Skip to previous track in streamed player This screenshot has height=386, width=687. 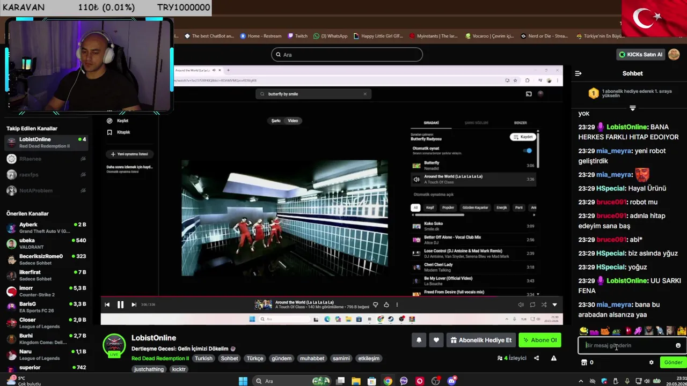[107, 305]
